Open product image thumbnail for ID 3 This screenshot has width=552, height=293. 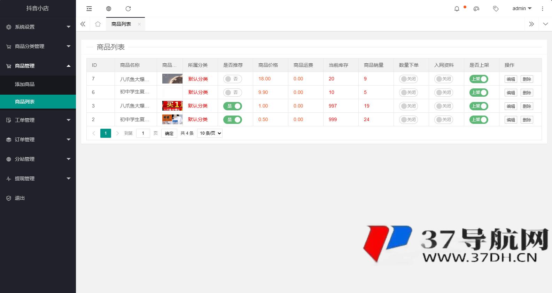172,106
